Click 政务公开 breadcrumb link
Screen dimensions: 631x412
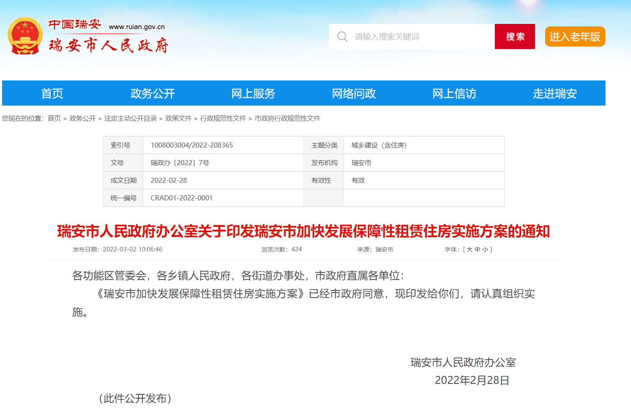pyautogui.click(x=83, y=119)
